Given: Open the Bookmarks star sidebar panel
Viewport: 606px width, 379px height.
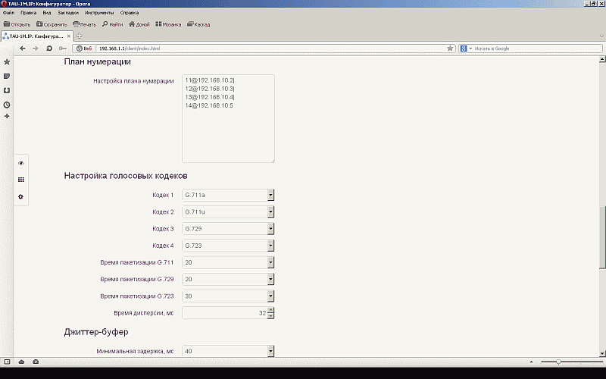Looking at the screenshot, I should click(7, 62).
